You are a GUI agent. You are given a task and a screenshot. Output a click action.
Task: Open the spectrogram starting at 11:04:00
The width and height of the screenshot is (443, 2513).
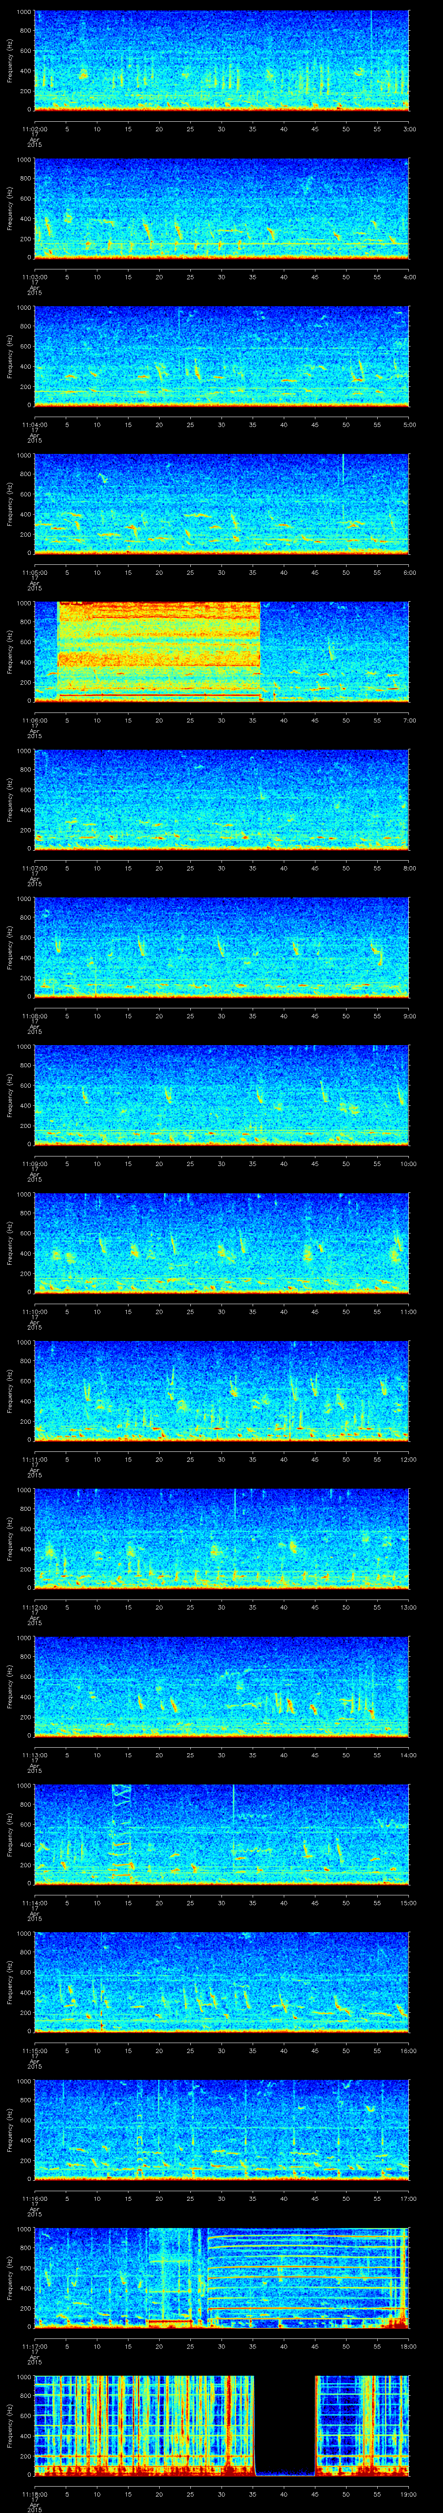(x=222, y=355)
